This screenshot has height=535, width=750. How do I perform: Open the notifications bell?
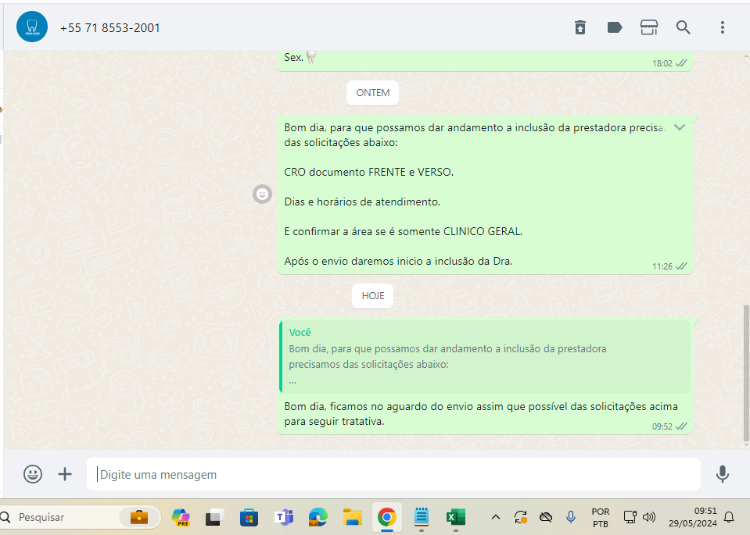click(x=729, y=517)
